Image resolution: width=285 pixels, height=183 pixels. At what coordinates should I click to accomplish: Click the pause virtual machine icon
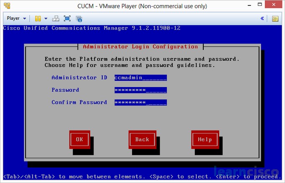(x=38, y=18)
